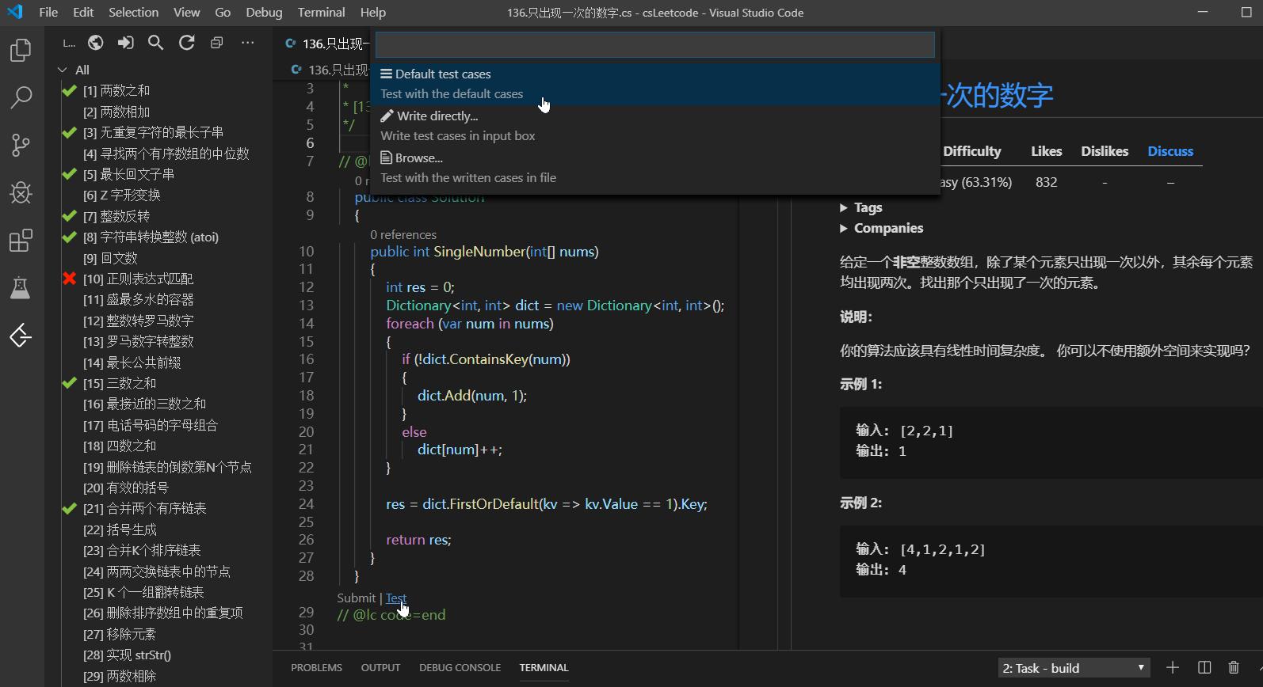Viewport: 1263px width, 687px height.
Task: Select the 136 editor tab
Action: click(x=326, y=44)
